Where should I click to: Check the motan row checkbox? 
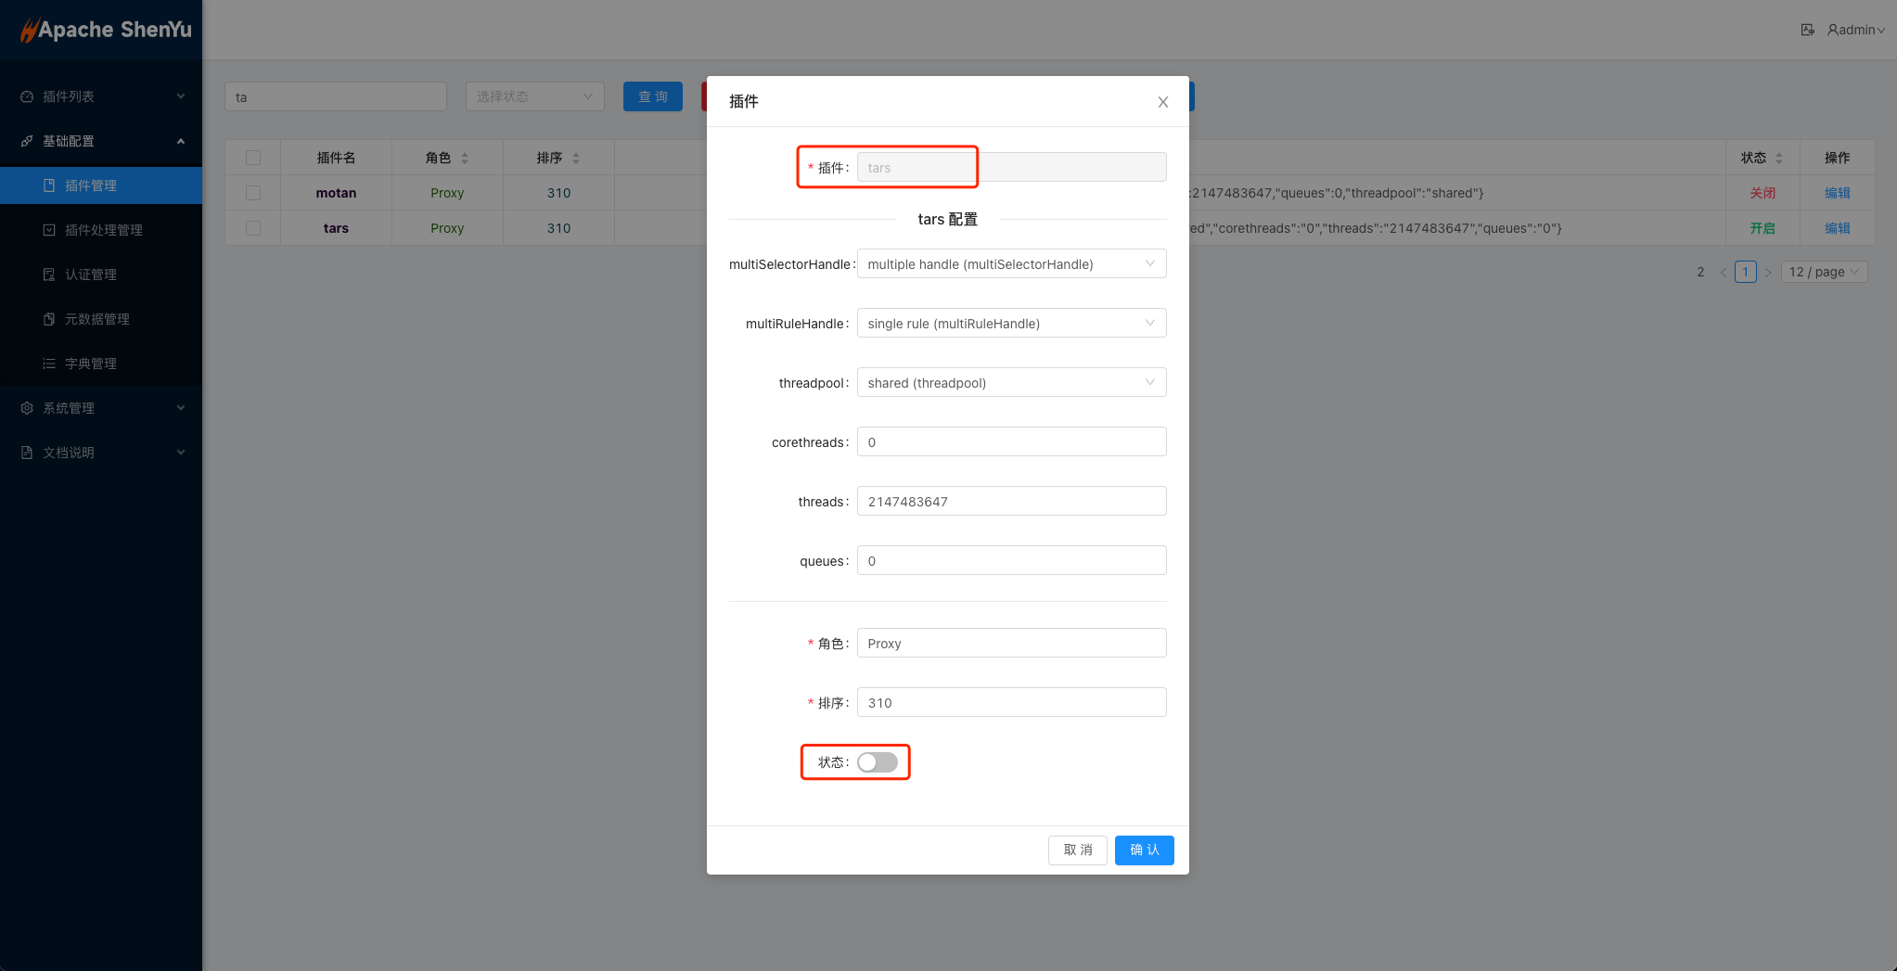tap(253, 193)
